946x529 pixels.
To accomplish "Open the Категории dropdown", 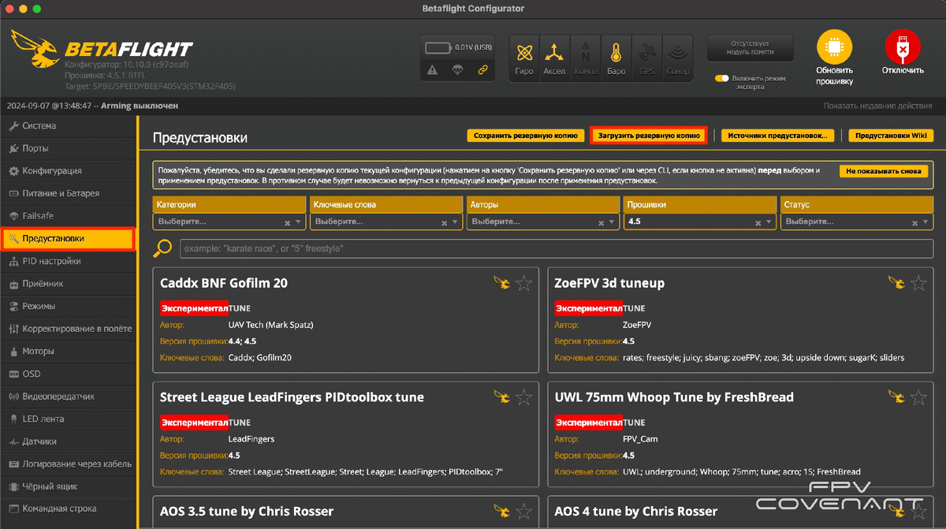I will (x=229, y=222).
